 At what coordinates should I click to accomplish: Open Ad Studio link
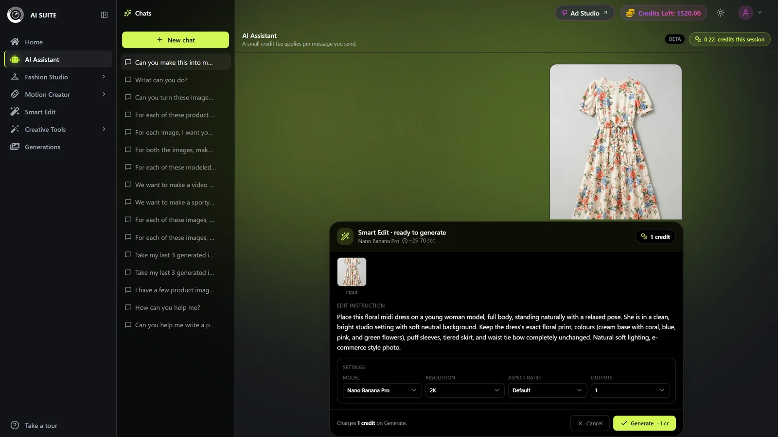click(x=584, y=13)
